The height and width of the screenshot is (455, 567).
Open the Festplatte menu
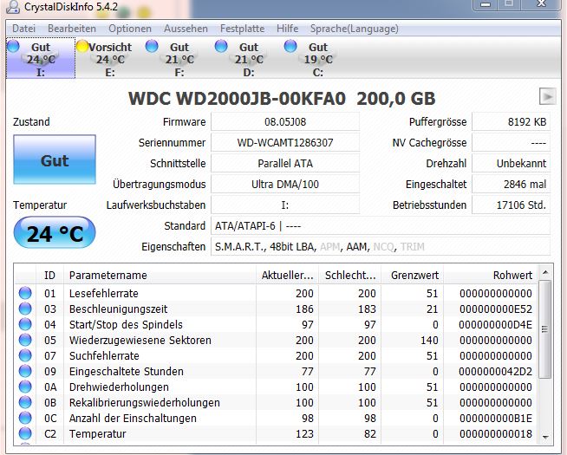click(x=242, y=29)
